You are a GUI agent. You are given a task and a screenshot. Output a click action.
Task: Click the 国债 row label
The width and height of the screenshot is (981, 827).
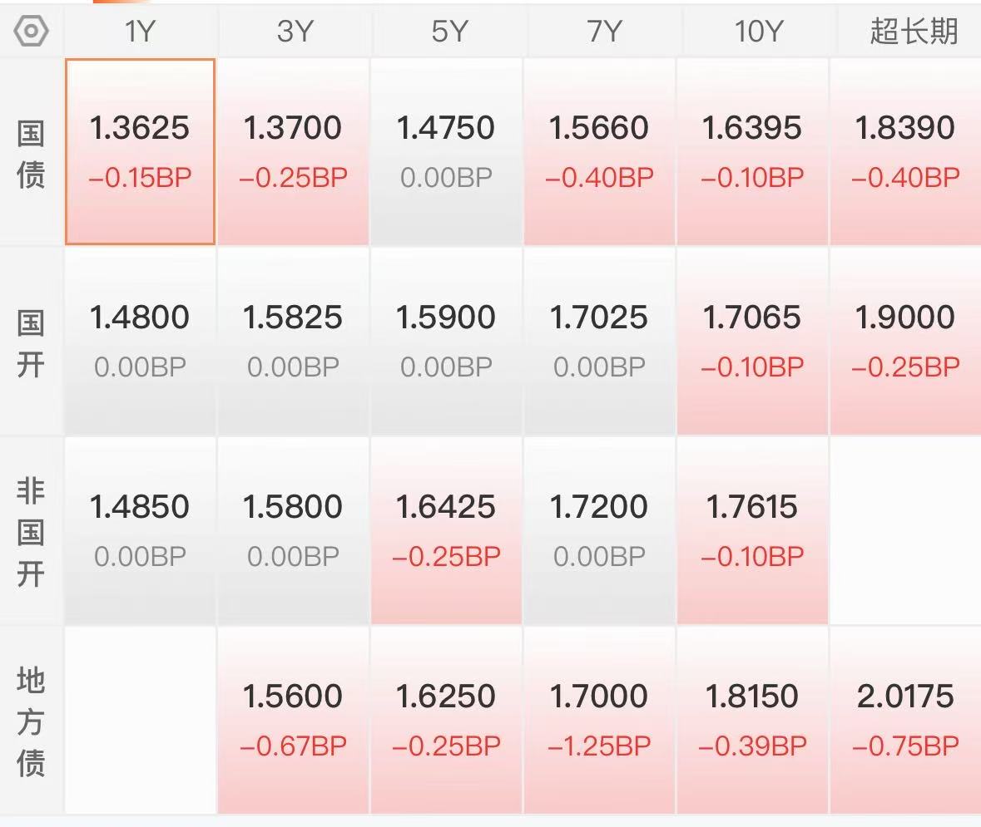point(31,154)
